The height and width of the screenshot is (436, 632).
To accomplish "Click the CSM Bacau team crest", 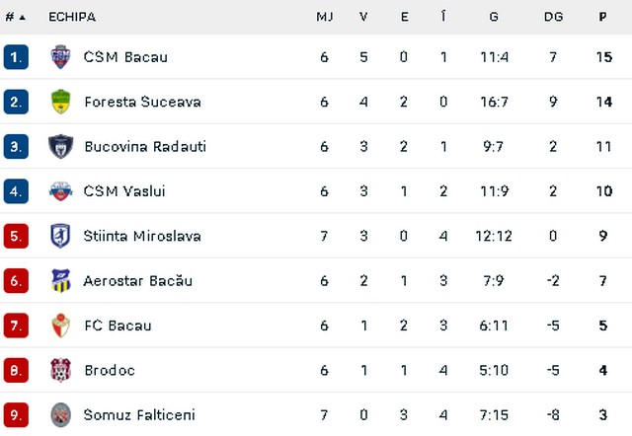I will coord(60,57).
